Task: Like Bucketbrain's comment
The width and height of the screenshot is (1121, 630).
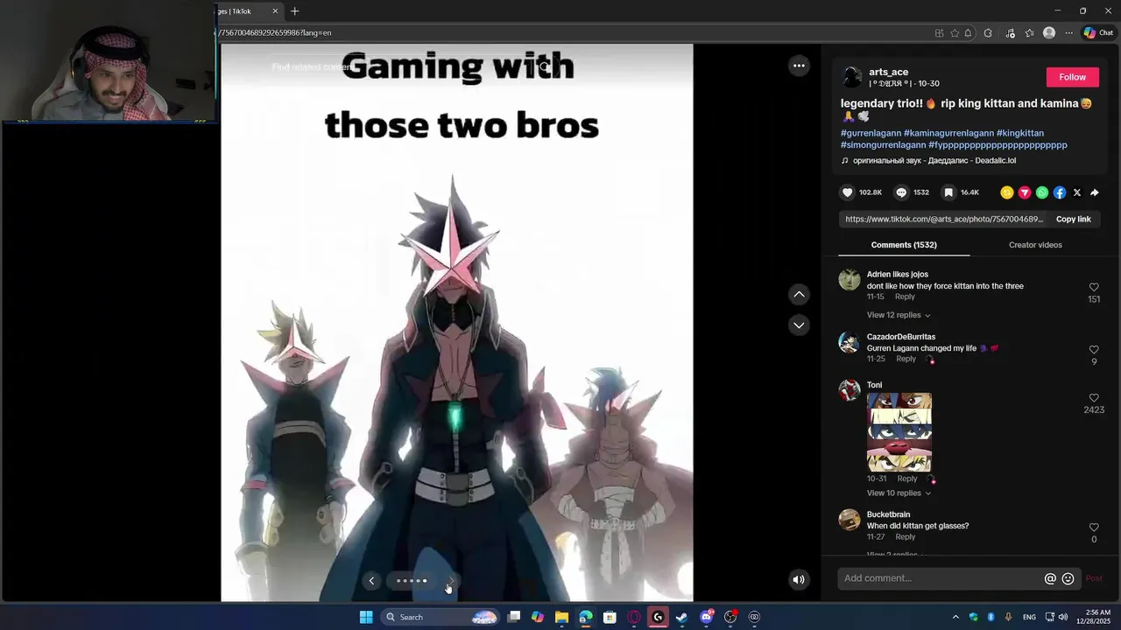Action: pos(1094,528)
